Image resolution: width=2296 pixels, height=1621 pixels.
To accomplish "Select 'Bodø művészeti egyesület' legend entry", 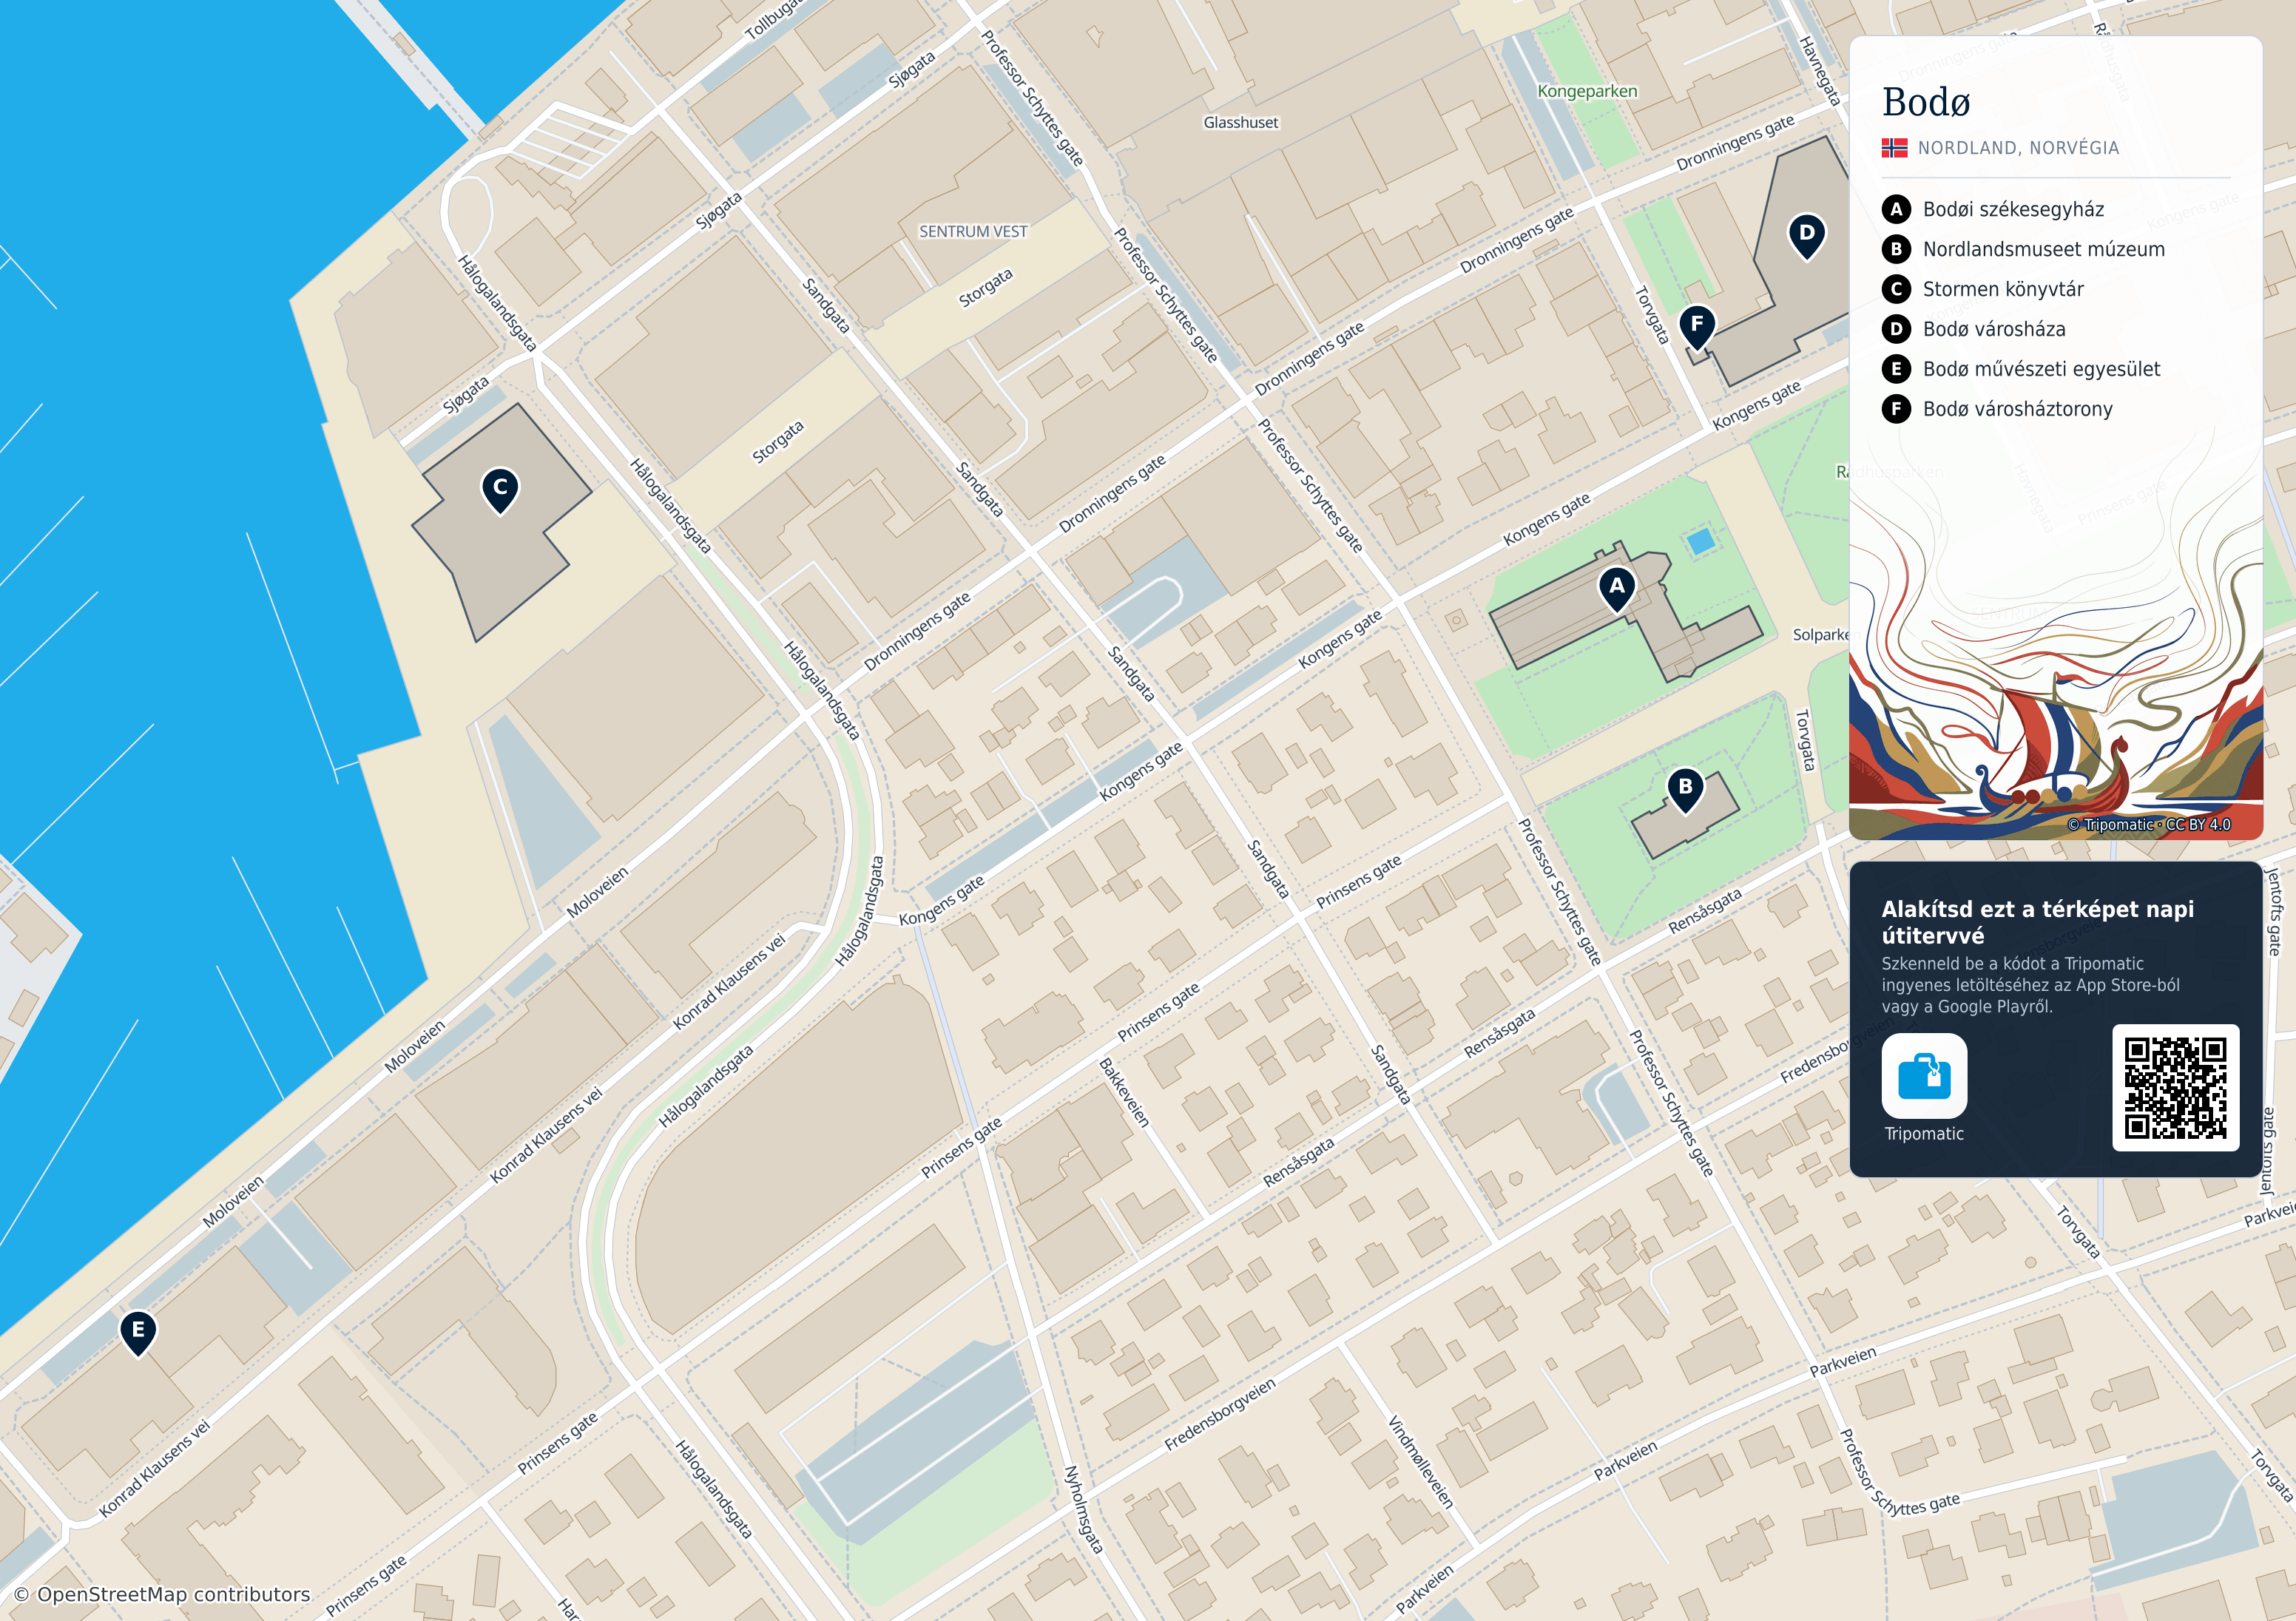I will (x=2041, y=370).
